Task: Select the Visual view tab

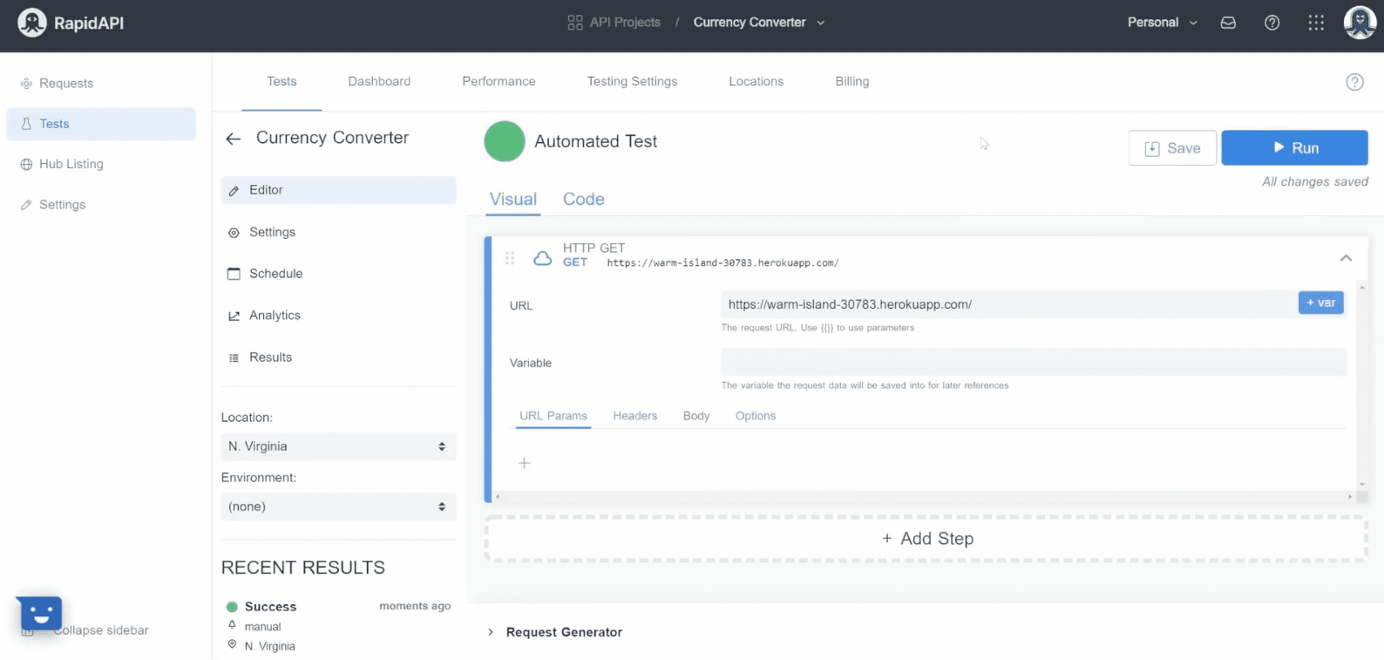Action: pyautogui.click(x=512, y=199)
